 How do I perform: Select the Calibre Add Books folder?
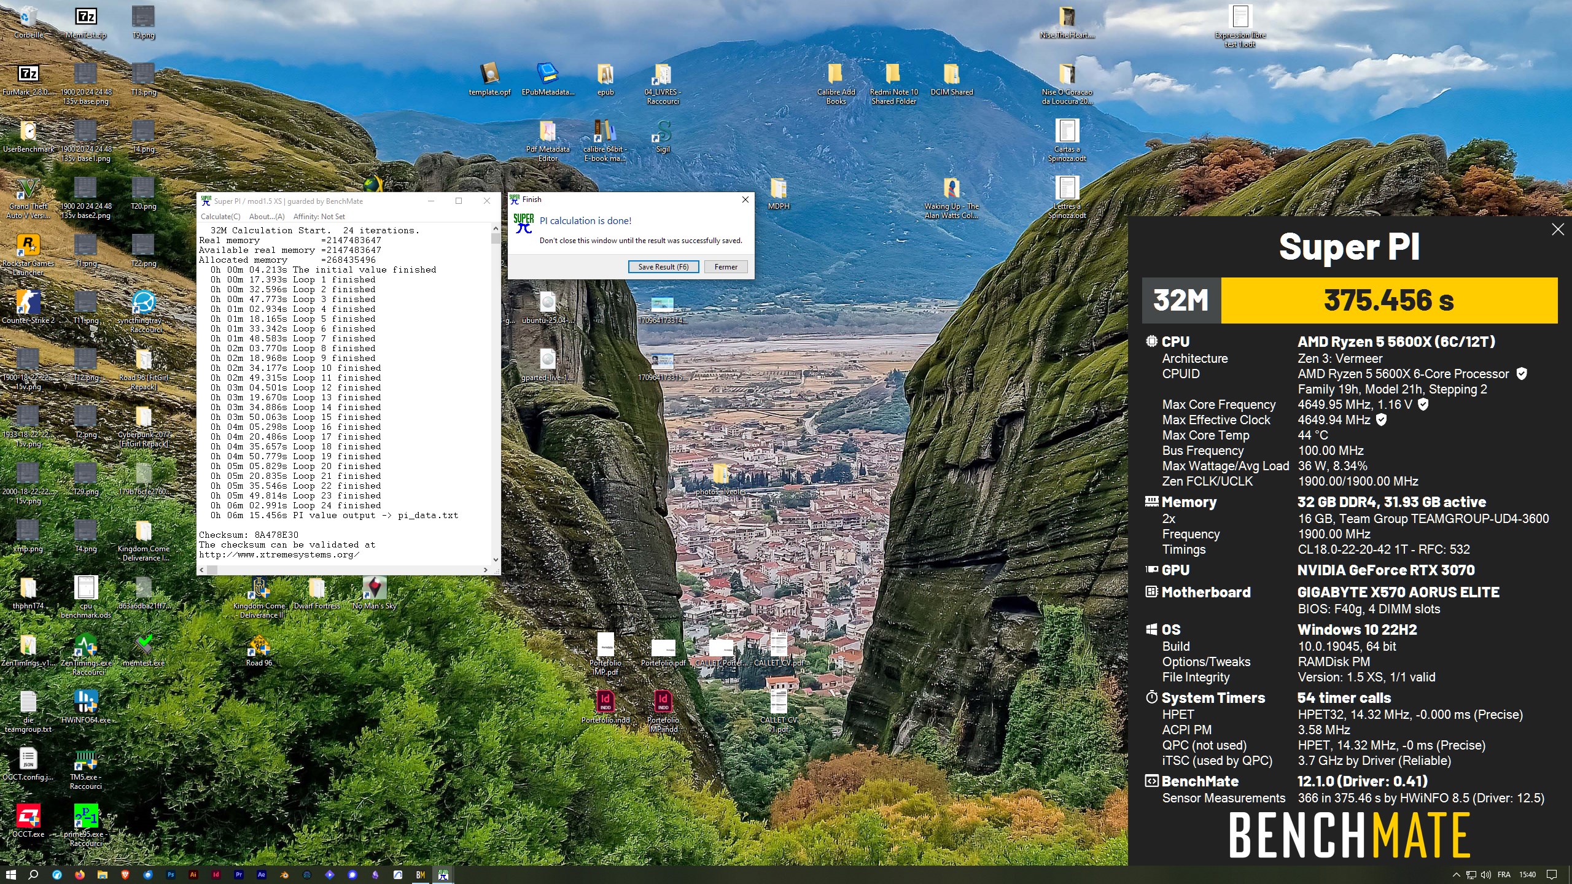[836, 83]
